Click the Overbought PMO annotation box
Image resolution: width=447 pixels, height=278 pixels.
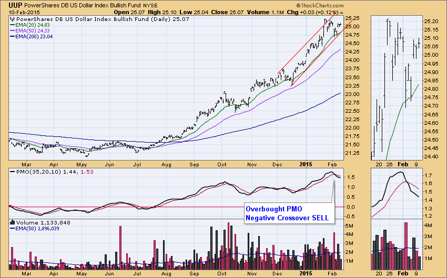[x=289, y=213]
